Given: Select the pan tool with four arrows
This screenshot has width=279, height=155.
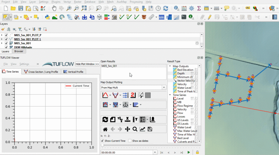Looking at the screenshot, I should coord(127,129).
